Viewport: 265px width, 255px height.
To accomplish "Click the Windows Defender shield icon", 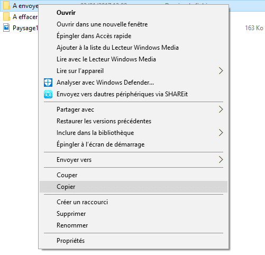I will tap(48, 83).
